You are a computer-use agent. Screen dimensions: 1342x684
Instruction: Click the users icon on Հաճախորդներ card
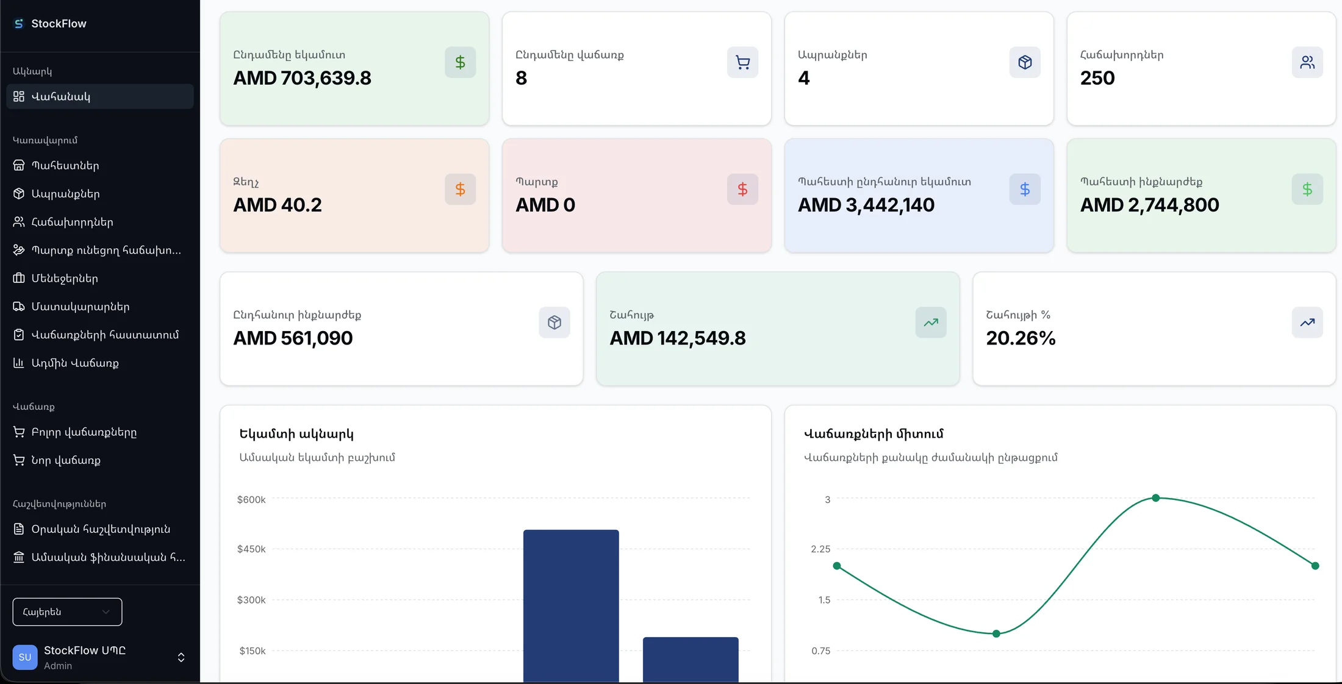pos(1307,62)
